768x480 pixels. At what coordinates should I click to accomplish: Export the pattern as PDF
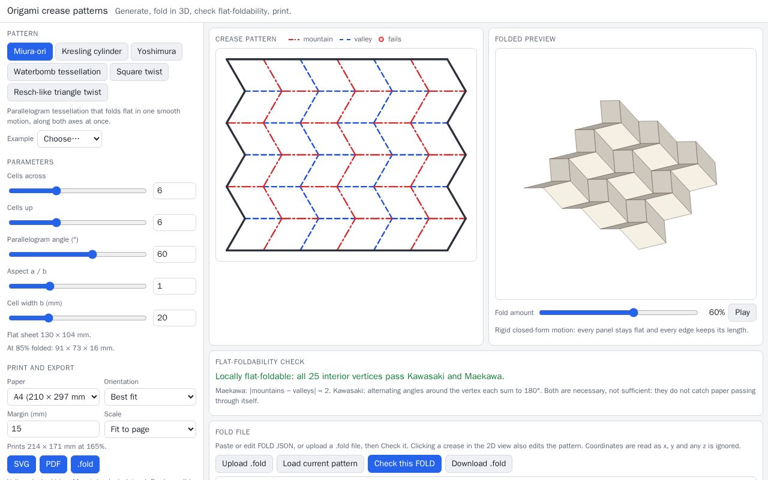(53, 464)
